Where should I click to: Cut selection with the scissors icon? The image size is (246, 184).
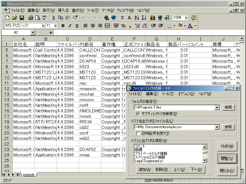(x=54, y=18)
